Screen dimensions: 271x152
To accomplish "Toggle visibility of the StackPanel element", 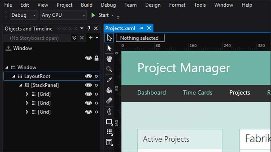I will [88, 85].
